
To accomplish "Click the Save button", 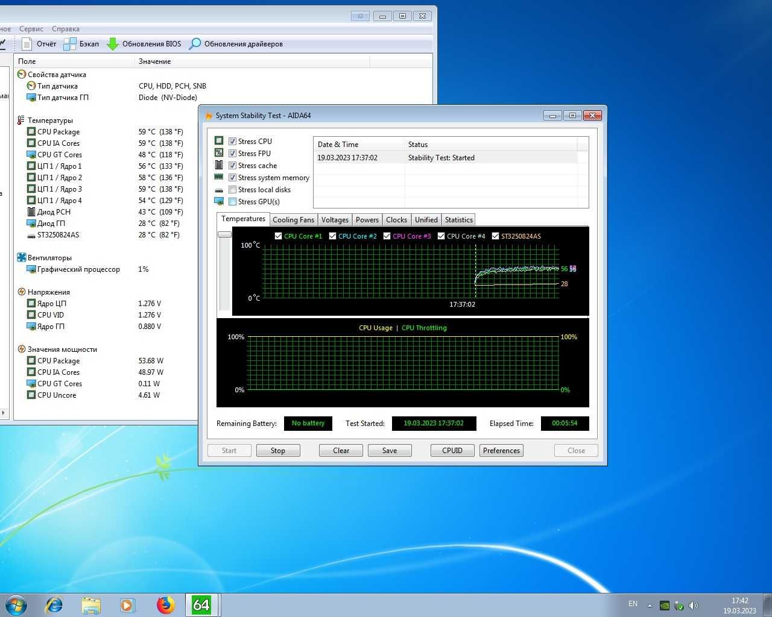I will click(x=390, y=451).
